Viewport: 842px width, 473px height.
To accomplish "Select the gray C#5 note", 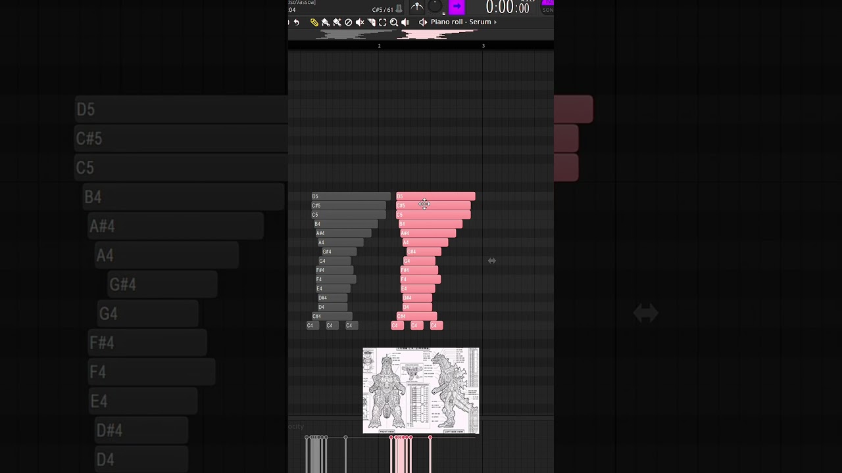I will [x=349, y=206].
